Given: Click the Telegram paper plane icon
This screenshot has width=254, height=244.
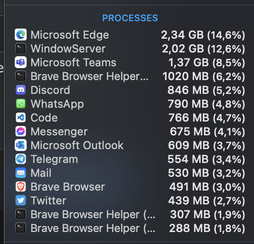Looking at the screenshot, I should point(21,159).
